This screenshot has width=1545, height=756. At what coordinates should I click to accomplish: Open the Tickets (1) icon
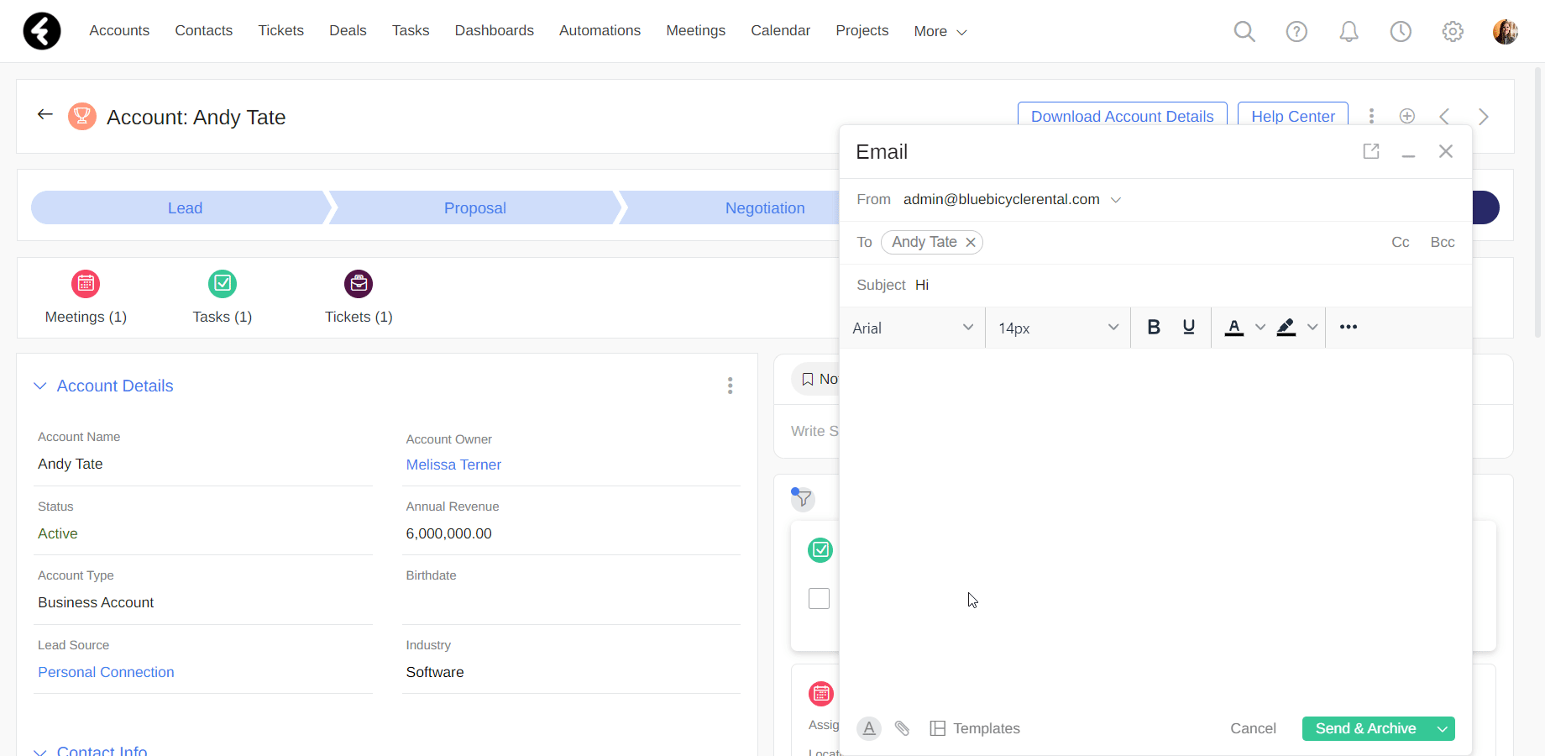[359, 284]
